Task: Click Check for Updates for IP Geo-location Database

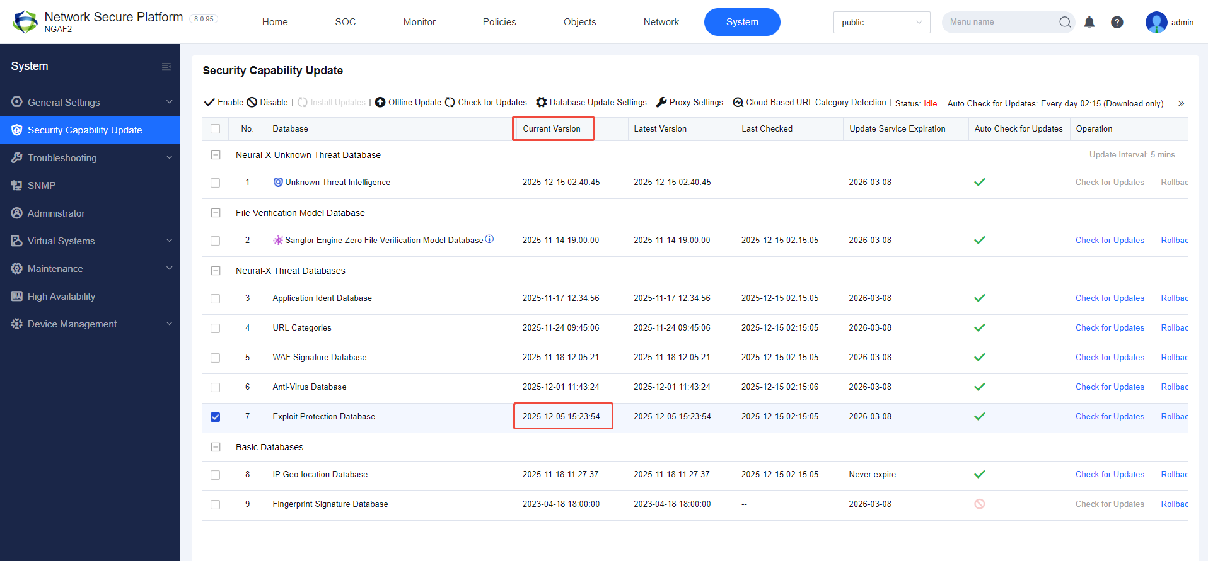Action: [x=1110, y=474]
